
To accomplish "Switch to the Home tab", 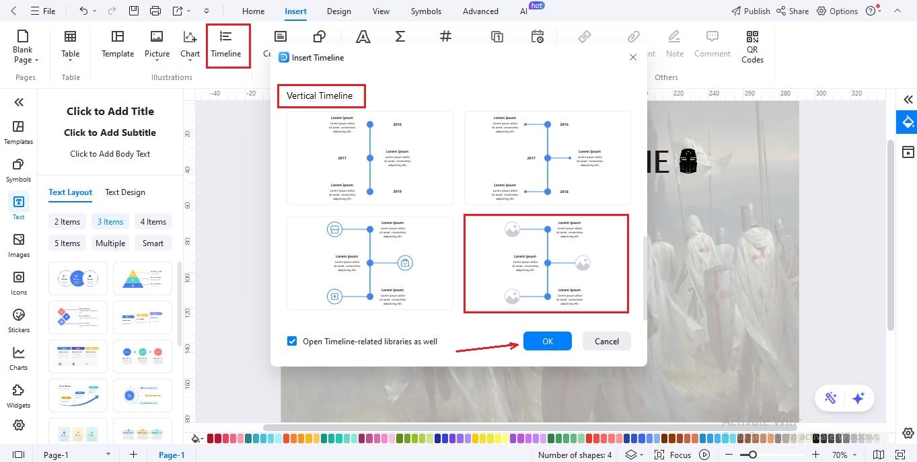I will point(253,11).
